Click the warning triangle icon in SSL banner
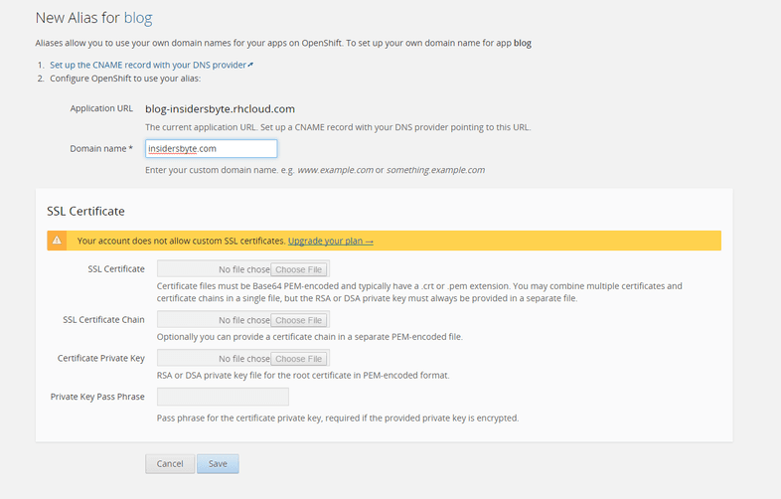 pyautogui.click(x=57, y=241)
